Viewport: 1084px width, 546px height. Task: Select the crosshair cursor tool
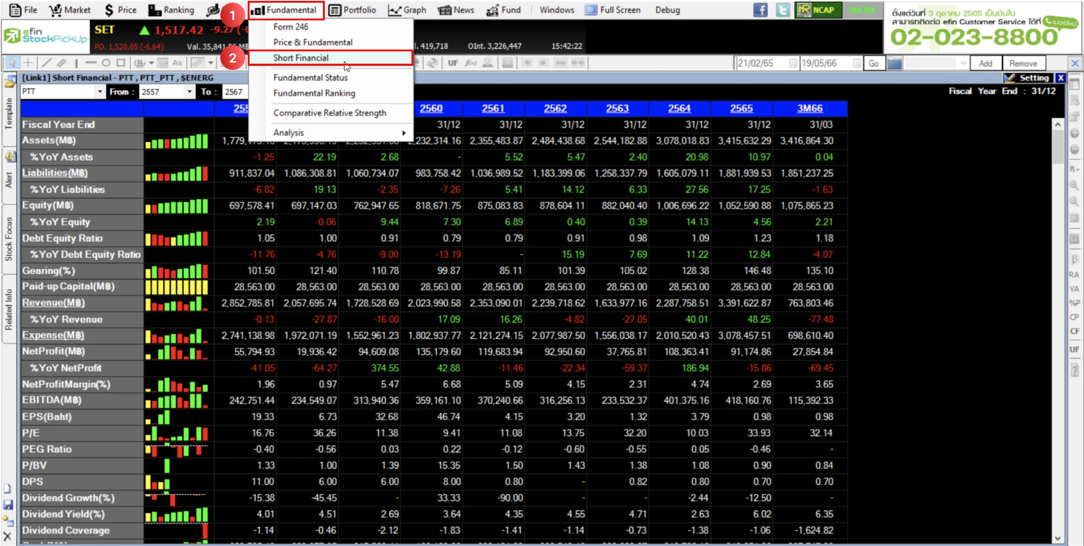click(x=28, y=63)
